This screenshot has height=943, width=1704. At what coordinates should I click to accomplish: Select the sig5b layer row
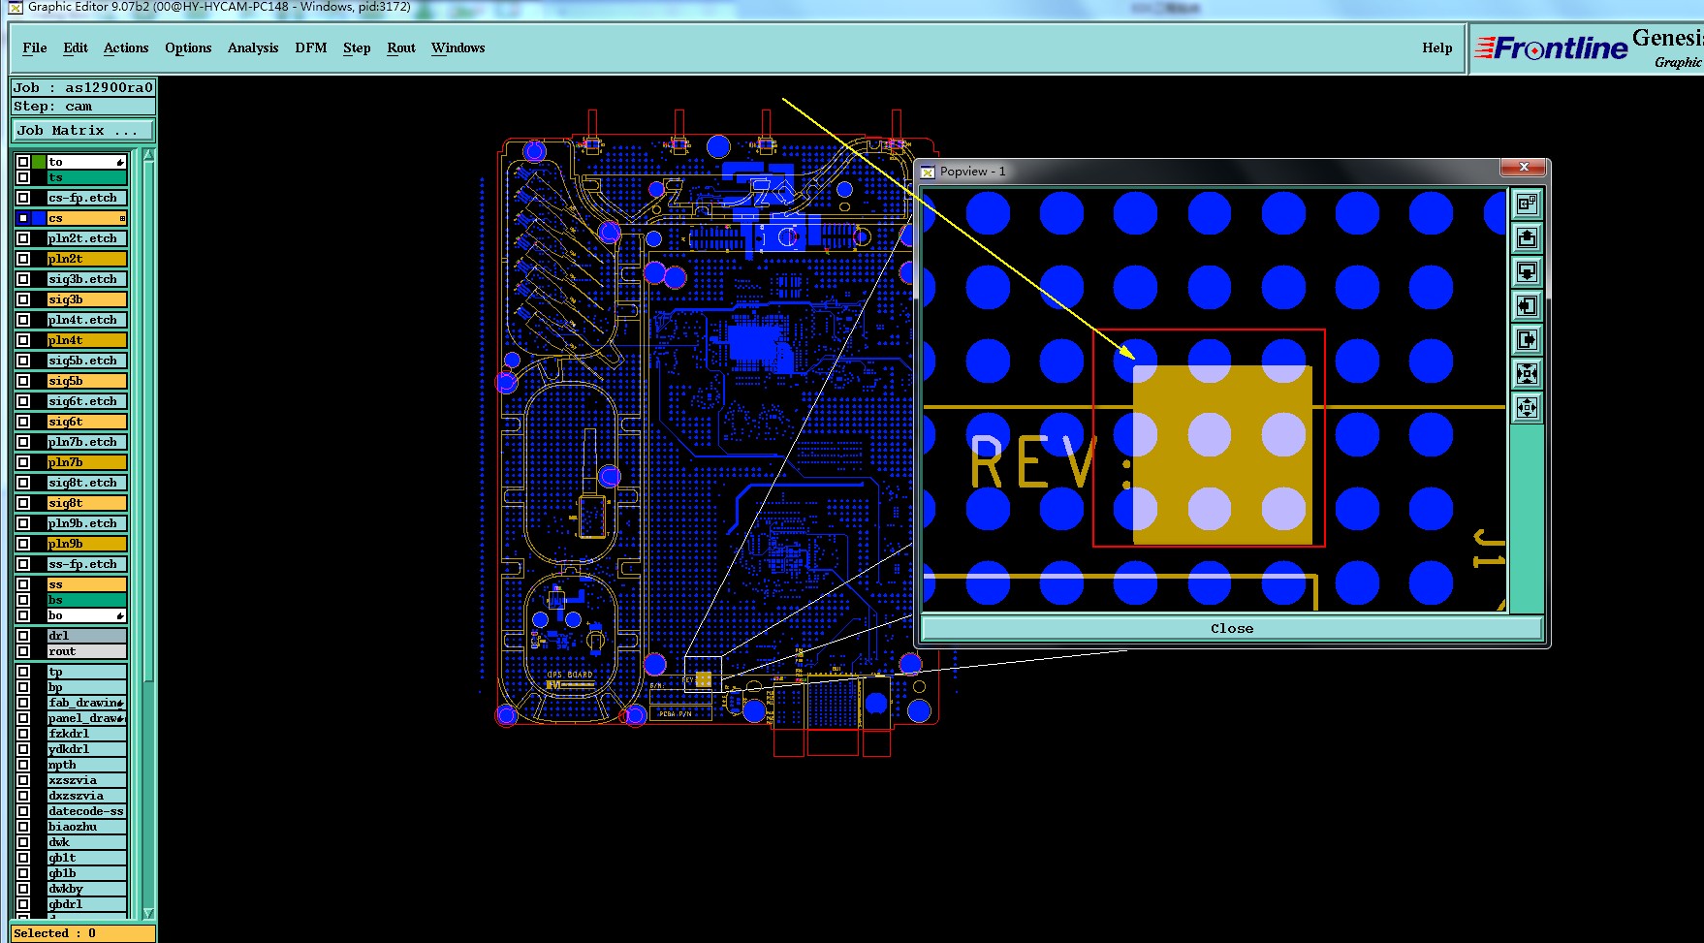pyautogui.click(x=87, y=381)
